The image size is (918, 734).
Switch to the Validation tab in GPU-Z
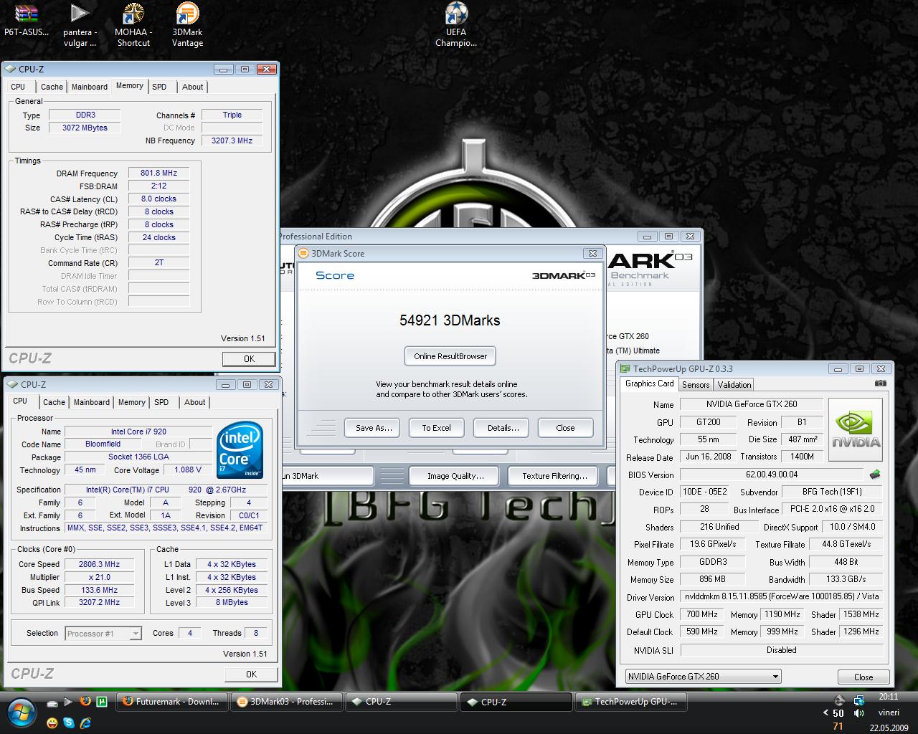[734, 384]
